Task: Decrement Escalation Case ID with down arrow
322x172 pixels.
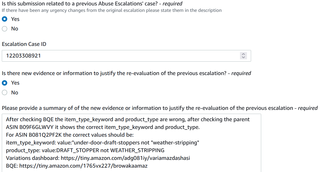Action: tap(243, 57)
